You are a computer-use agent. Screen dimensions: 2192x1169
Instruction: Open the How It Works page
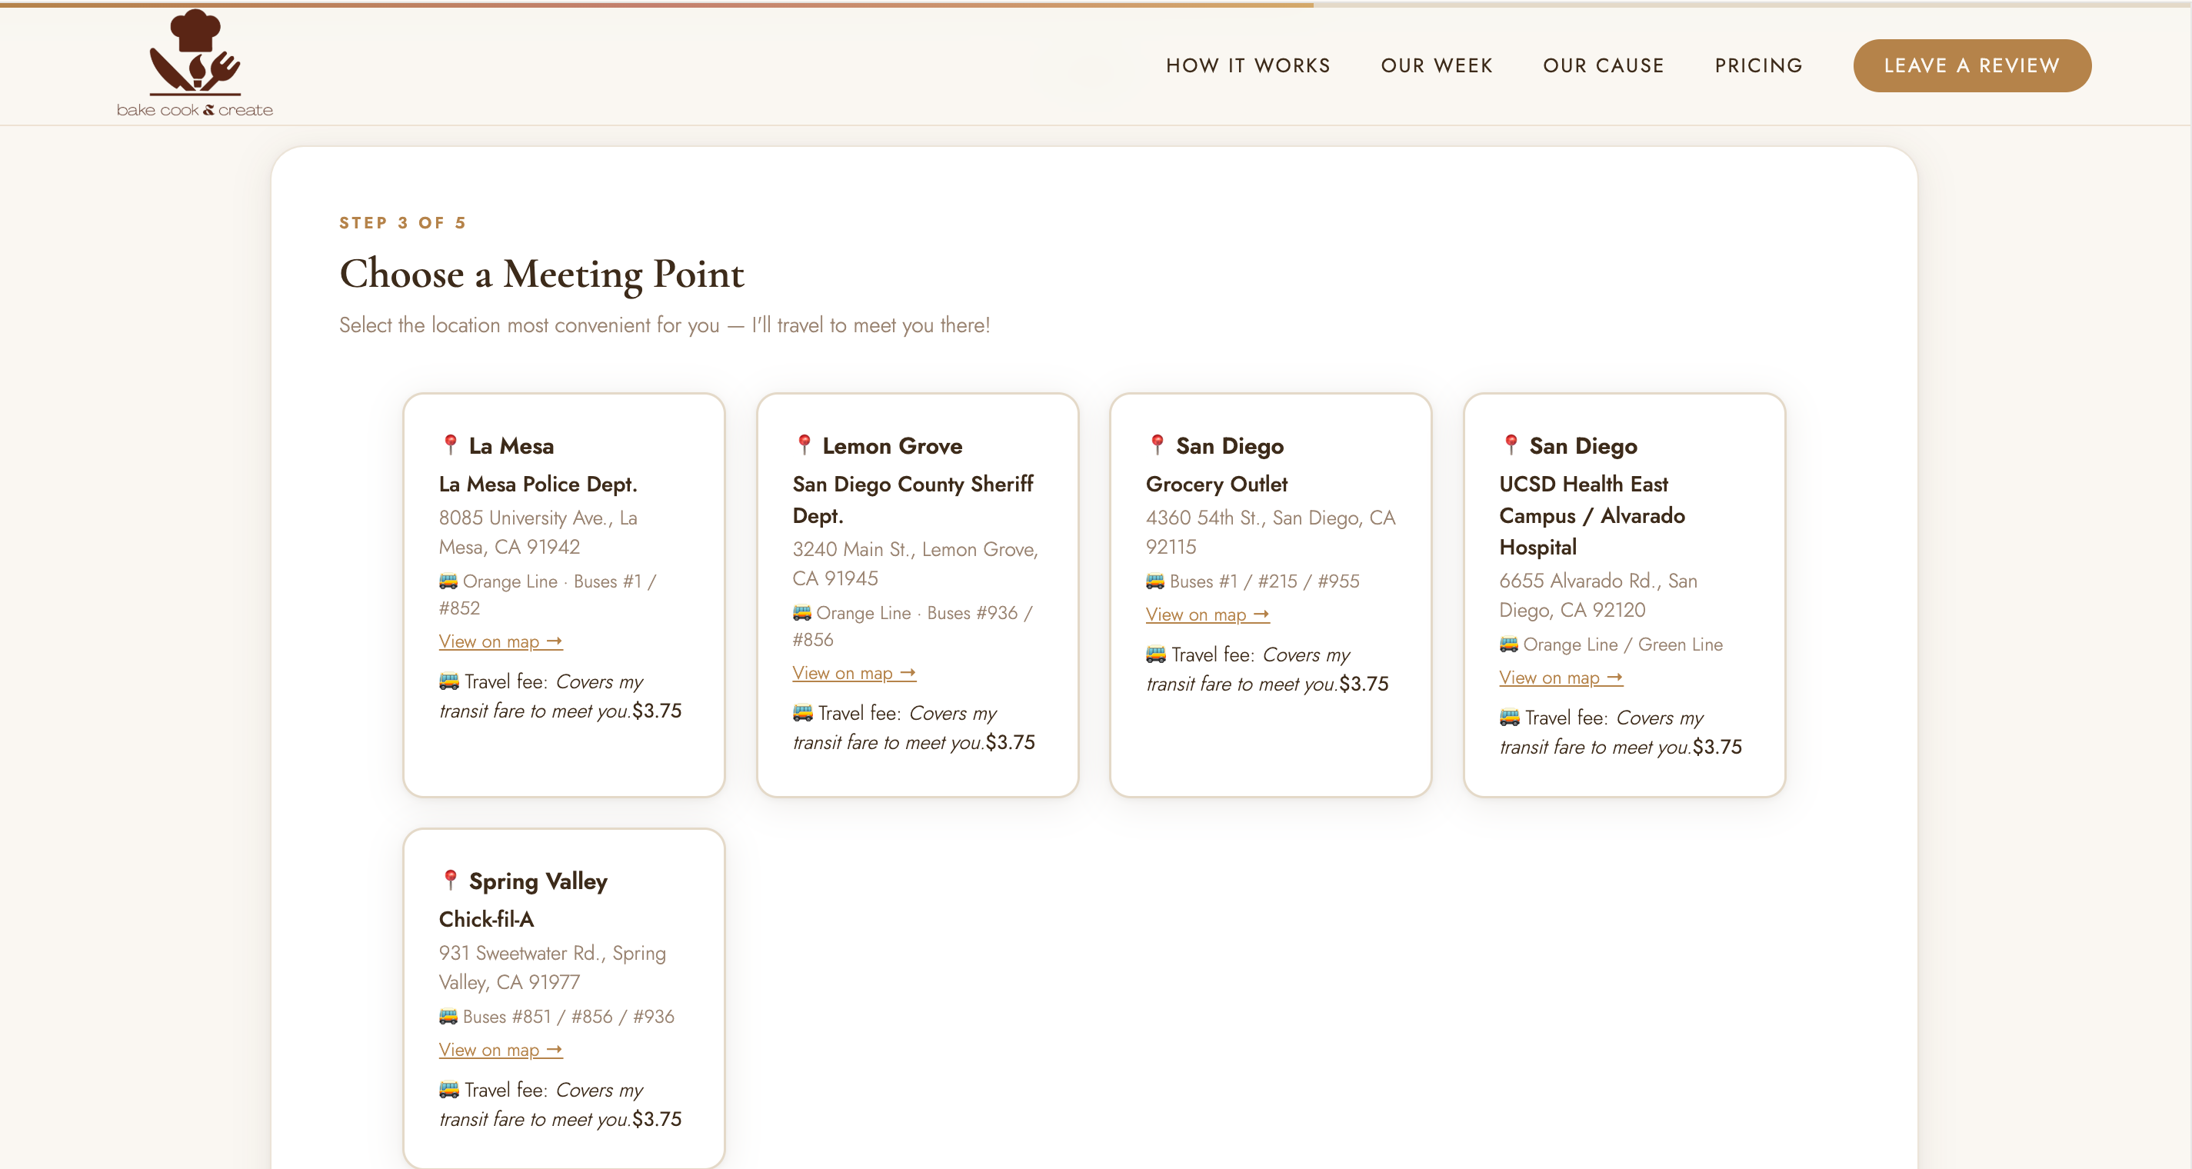1248,65
